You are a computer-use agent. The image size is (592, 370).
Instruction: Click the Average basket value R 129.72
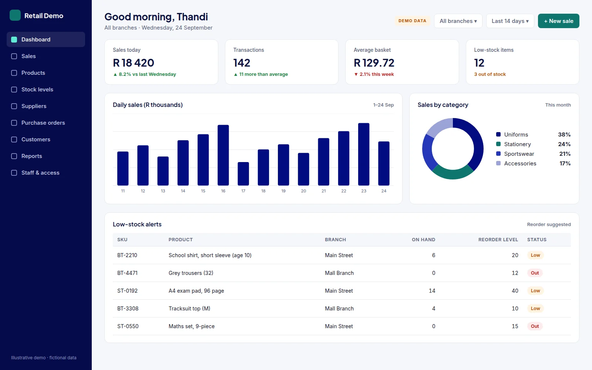374,63
